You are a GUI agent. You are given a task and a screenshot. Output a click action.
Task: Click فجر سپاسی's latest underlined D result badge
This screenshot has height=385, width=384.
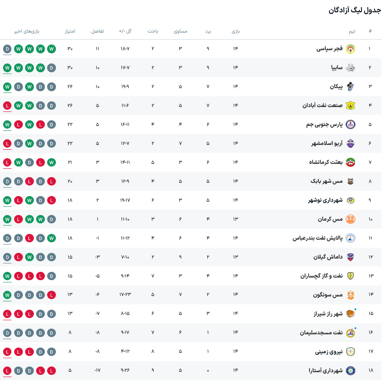(7, 49)
